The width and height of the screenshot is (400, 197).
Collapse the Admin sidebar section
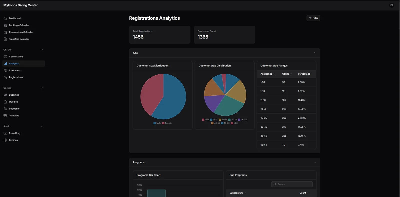42,126
